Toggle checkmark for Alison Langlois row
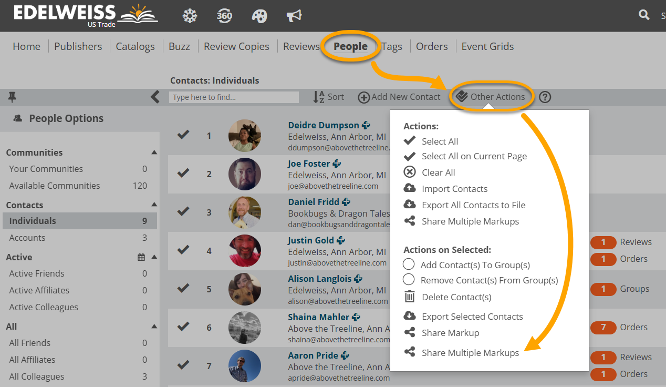This screenshot has width=666, height=387. [183, 288]
